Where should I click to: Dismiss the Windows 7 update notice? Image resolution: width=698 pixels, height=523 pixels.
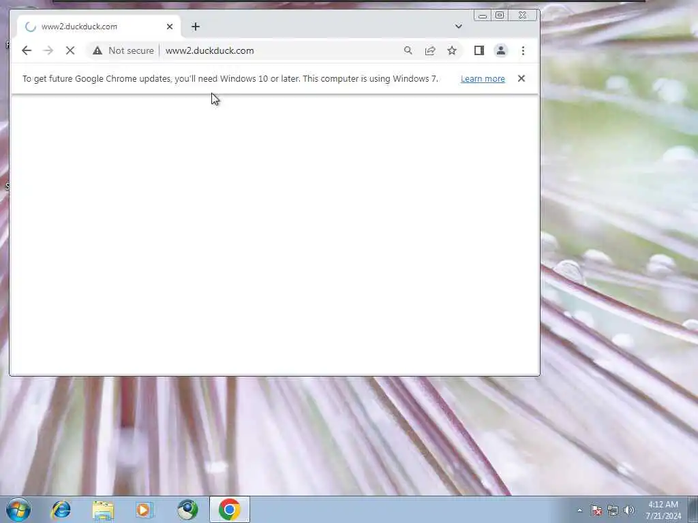click(521, 79)
